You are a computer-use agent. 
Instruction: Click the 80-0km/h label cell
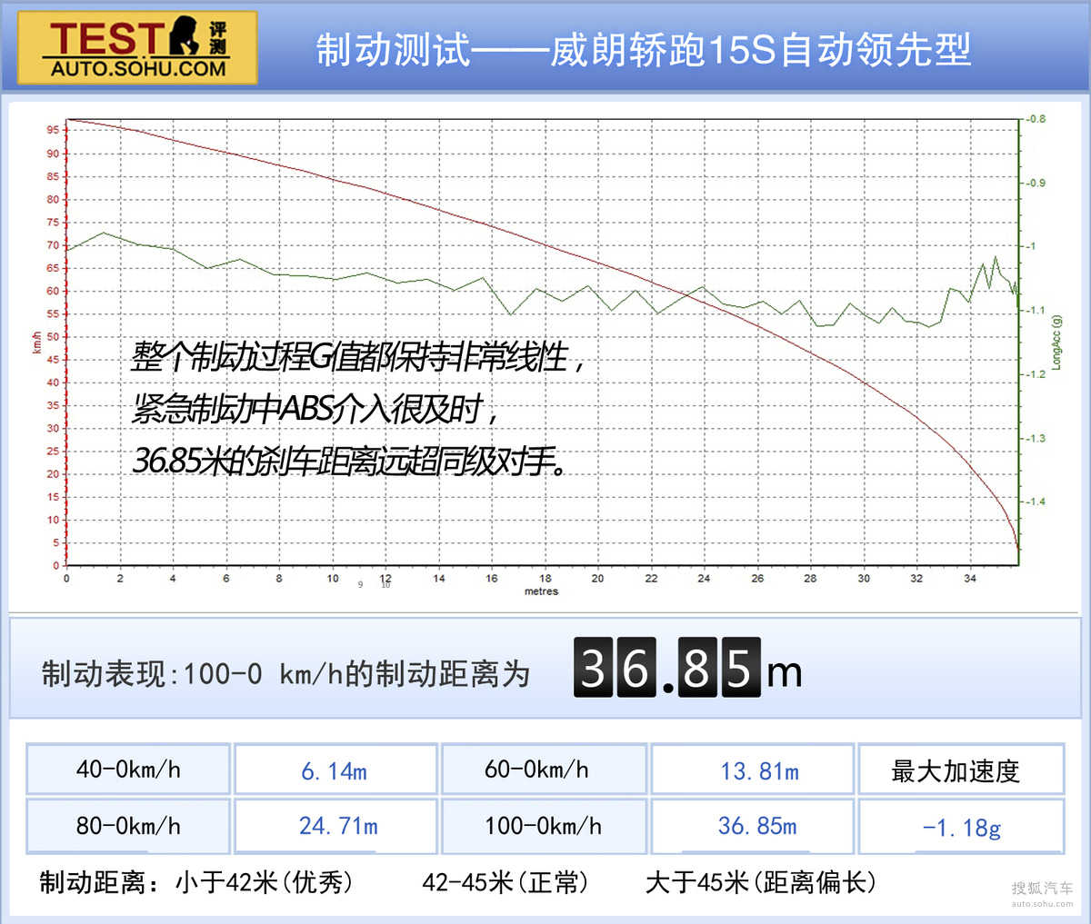[x=128, y=826]
